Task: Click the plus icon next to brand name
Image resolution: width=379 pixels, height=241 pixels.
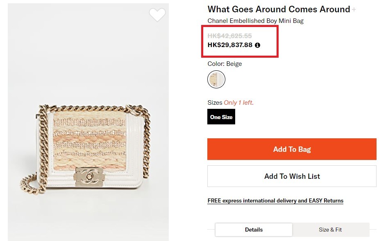Action: [x=354, y=9]
